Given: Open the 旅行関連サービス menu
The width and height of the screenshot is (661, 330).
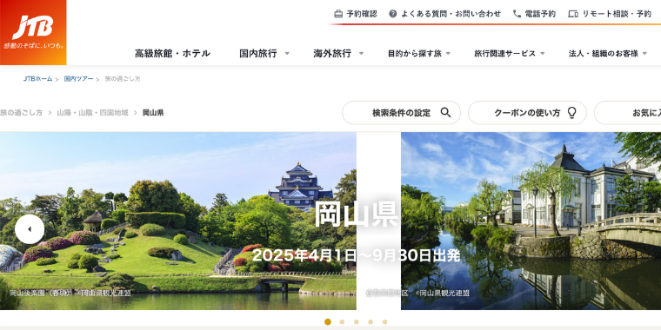Looking at the screenshot, I should pyautogui.click(x=504, y=54).
